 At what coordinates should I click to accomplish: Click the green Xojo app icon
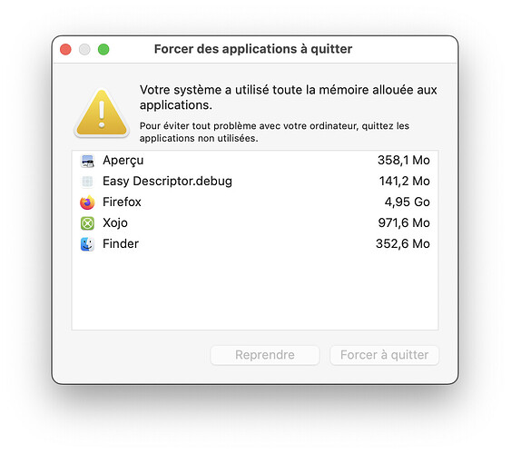click(87, 223)
